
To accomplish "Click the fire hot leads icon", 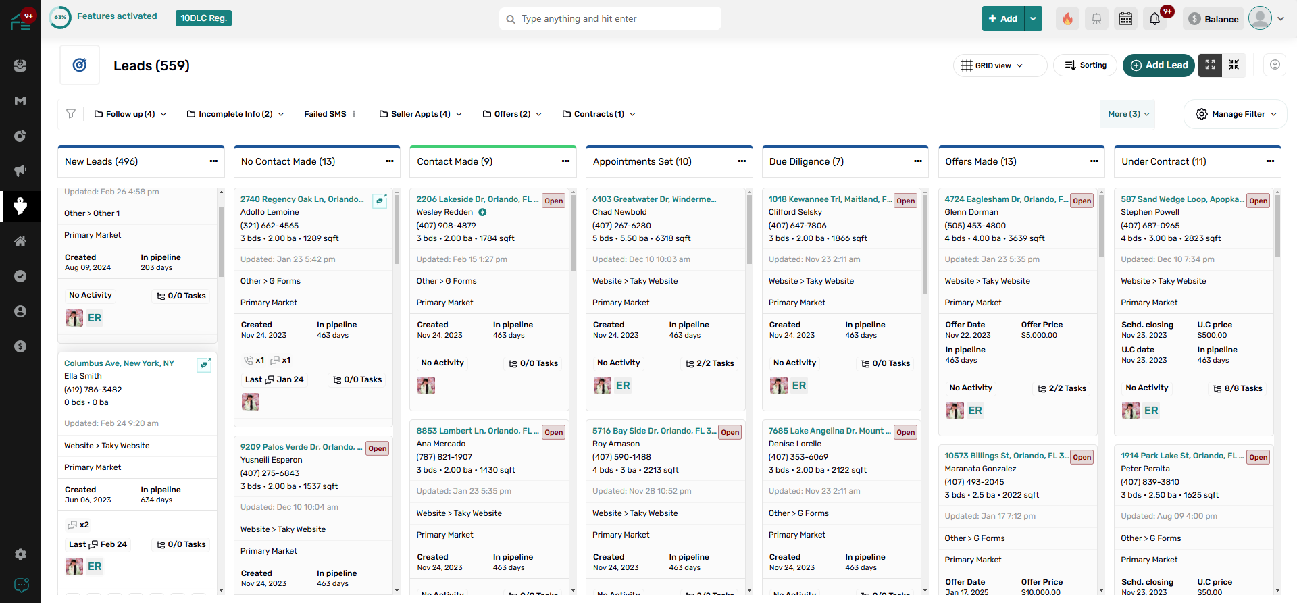I will pyautogui.click(x=1067, y=19).
